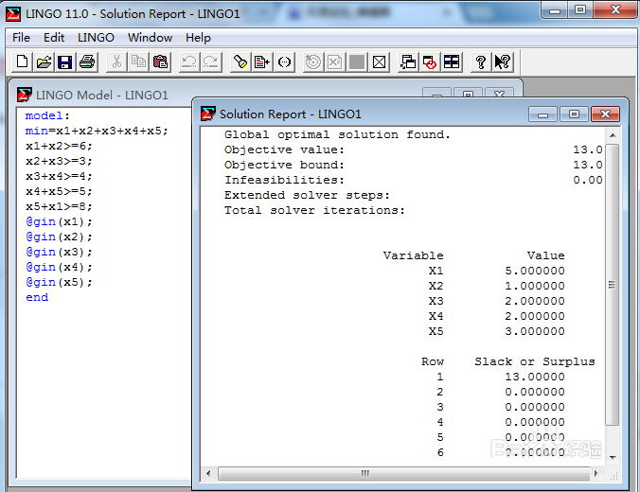
Task: Click the Solution Report scroll up arrow
Action: click(x=613, y=135)
